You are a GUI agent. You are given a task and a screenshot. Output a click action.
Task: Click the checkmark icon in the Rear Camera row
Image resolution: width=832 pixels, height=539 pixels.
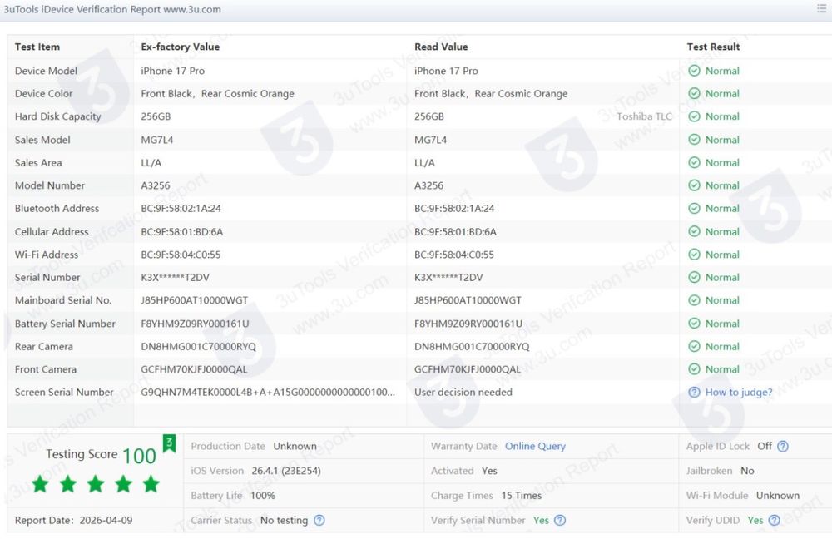[x=694, y=346]
